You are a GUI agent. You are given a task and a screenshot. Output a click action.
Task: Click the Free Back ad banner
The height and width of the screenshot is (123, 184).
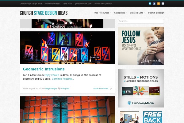[152, 117]
